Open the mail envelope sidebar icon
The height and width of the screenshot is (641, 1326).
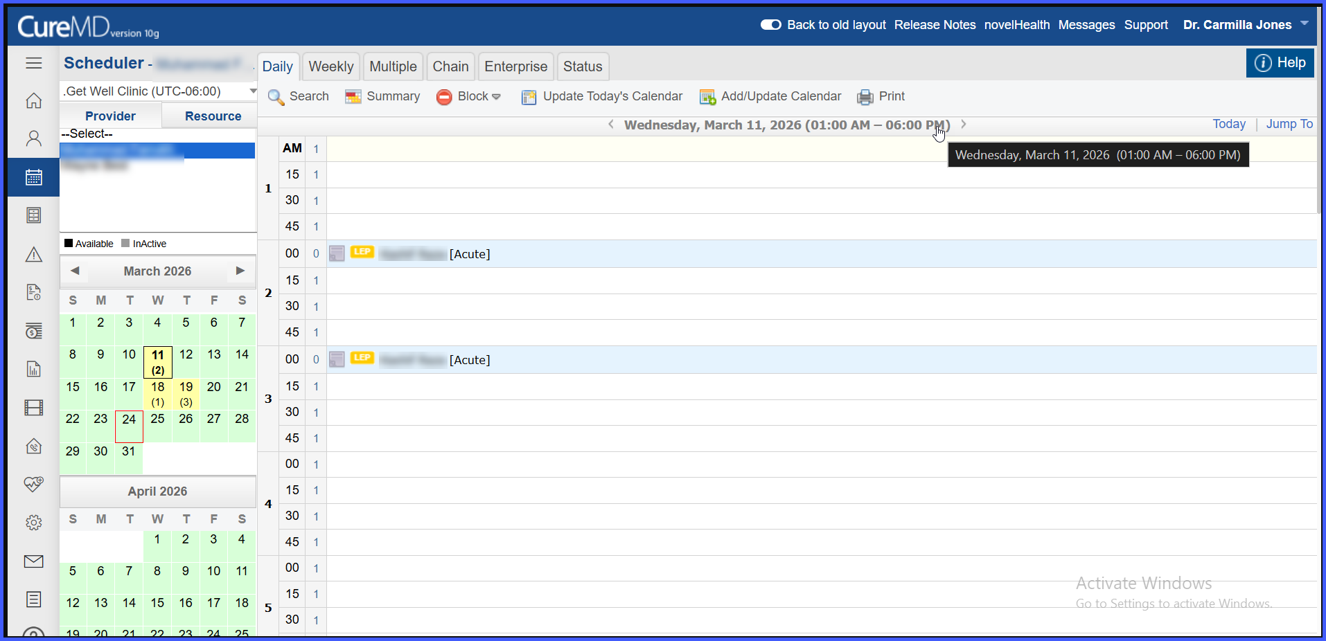coord(33,561)
